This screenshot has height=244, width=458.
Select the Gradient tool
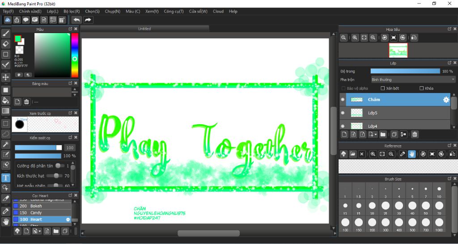click(5, 111)
